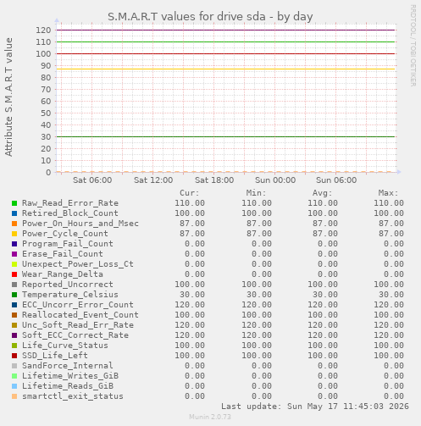The height and width of the screenshot is (426, 421).
Task: Click the bright green plotted line at value 110
Action: (x=226, y=41)
